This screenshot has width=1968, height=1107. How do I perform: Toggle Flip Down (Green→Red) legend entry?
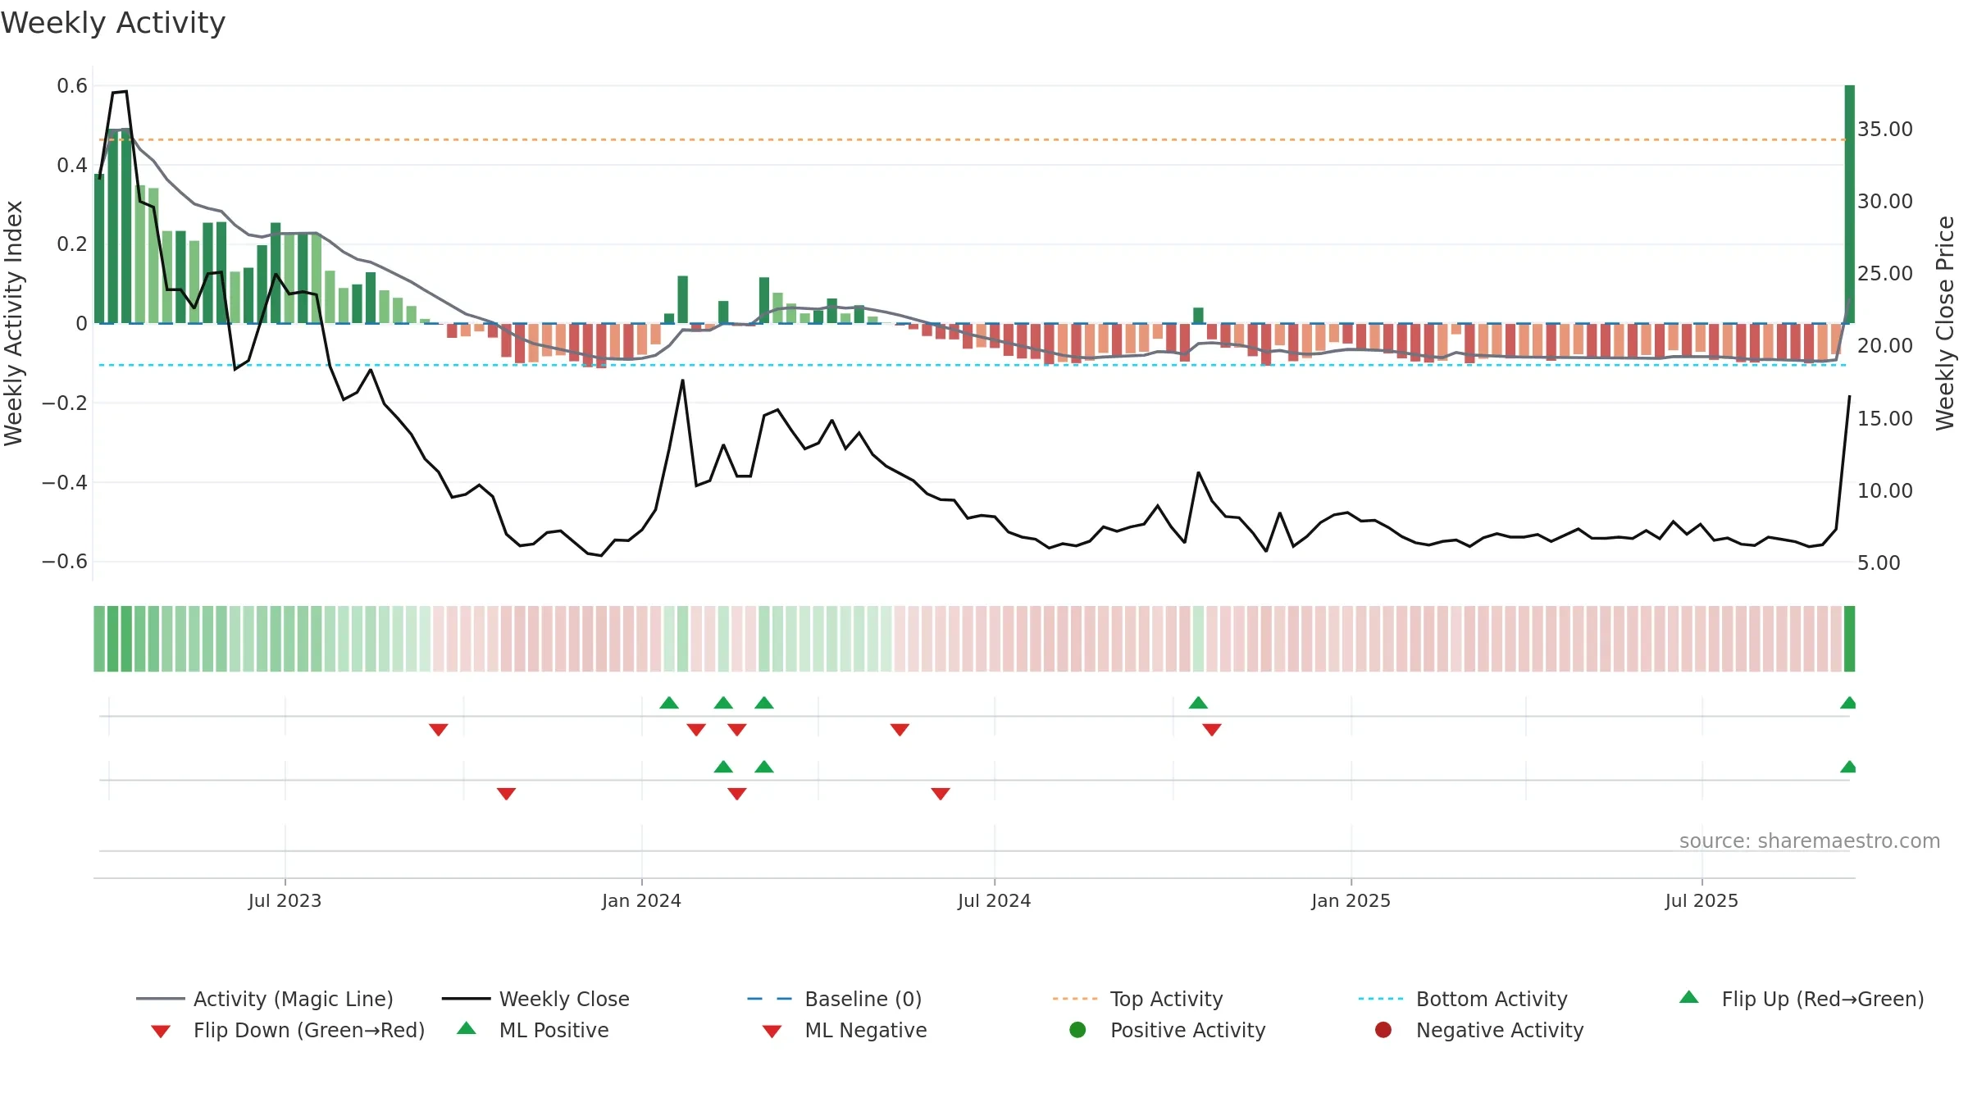click(287, 1030)
